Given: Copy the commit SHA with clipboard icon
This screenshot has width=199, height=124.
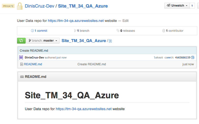Looking at the screenshot, I should click(193, 57).
